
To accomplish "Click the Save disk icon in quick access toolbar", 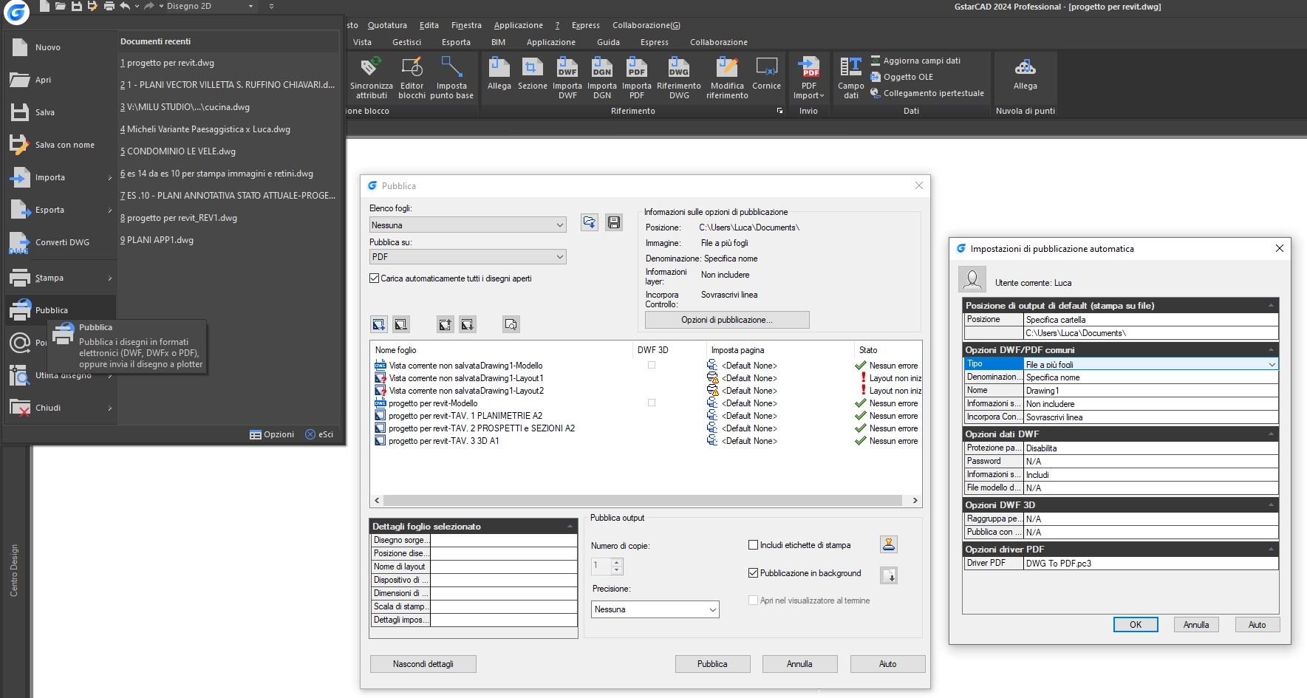I will point(76,6).
